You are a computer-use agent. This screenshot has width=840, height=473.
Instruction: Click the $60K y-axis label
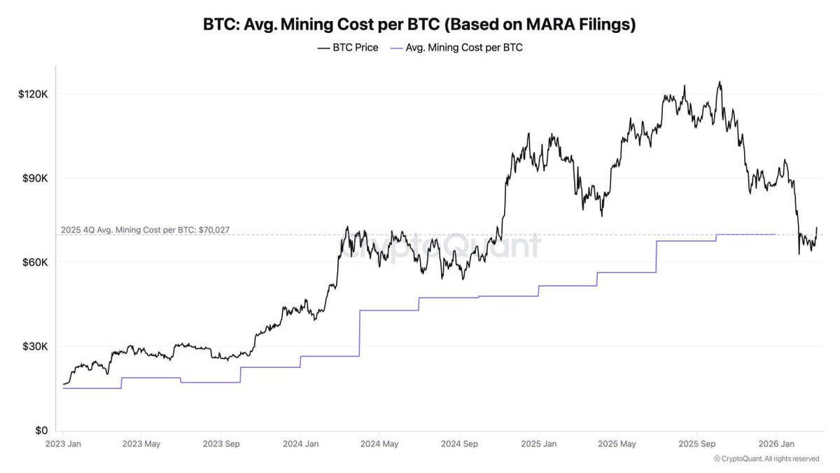point(35,263)
